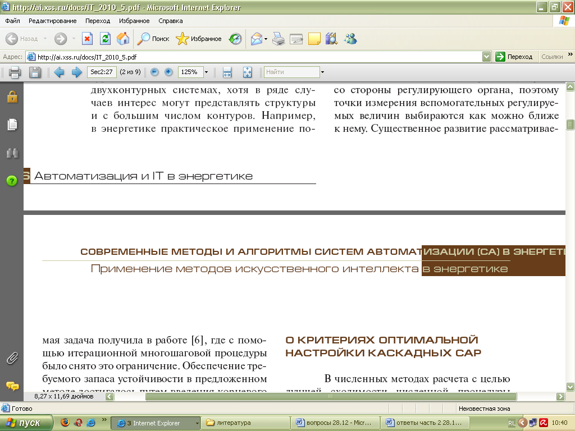Click Fit Width scrolling mode icon
The image size is (575, 431).
click(227, 72)
